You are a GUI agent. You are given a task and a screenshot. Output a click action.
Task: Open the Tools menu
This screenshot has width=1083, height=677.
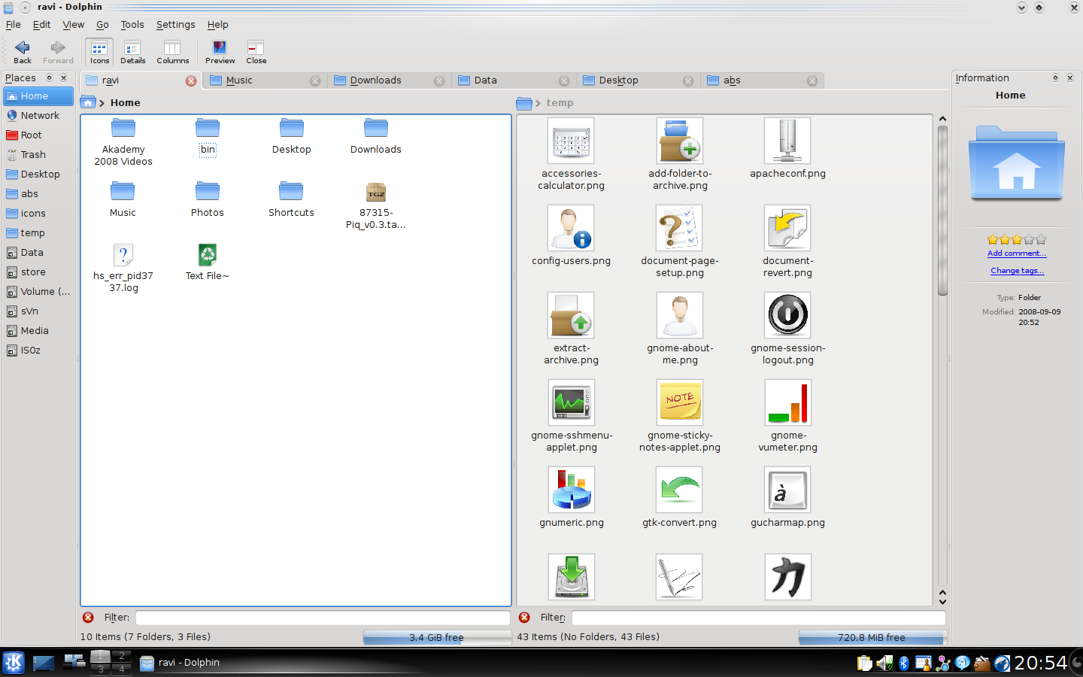[132, 25]
